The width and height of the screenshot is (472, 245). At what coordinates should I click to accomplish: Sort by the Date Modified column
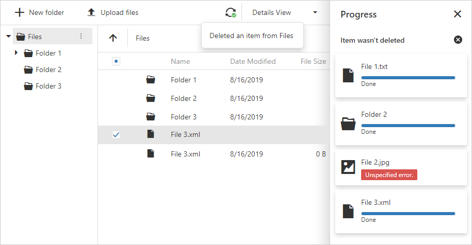(253, 61)
